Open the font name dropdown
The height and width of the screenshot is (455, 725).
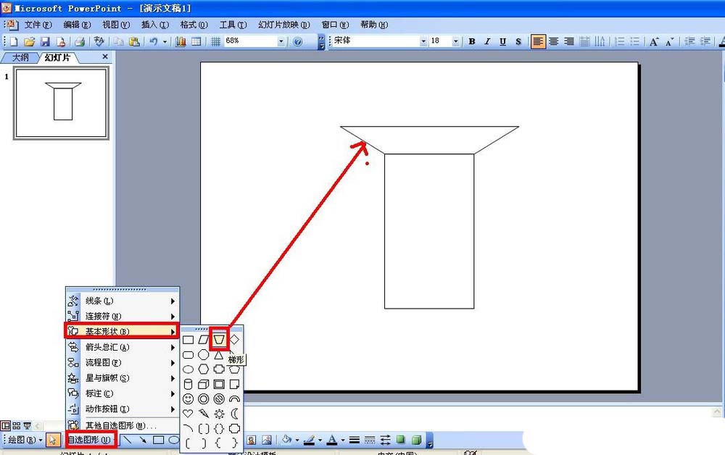(423, 41)
